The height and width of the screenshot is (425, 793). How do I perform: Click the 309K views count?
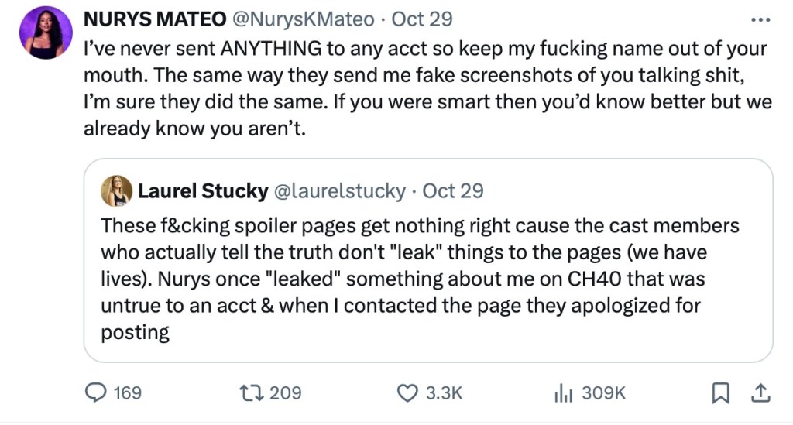click(x=603, y=393)
